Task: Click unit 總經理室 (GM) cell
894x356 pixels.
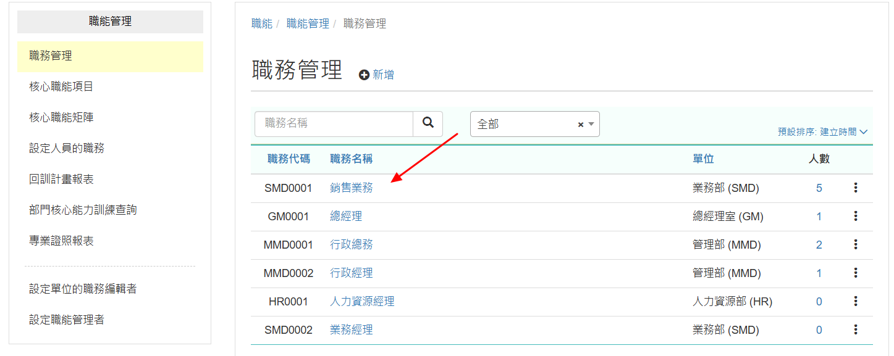Action: pyautogui.click(x=728, y=217)
